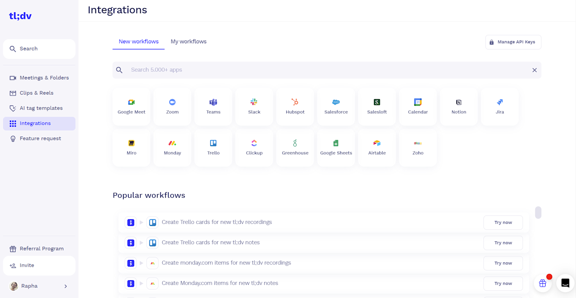This screenshot has width=576, height=298.
Task: Open the Feature request page
Action: (x=39, y=139)
